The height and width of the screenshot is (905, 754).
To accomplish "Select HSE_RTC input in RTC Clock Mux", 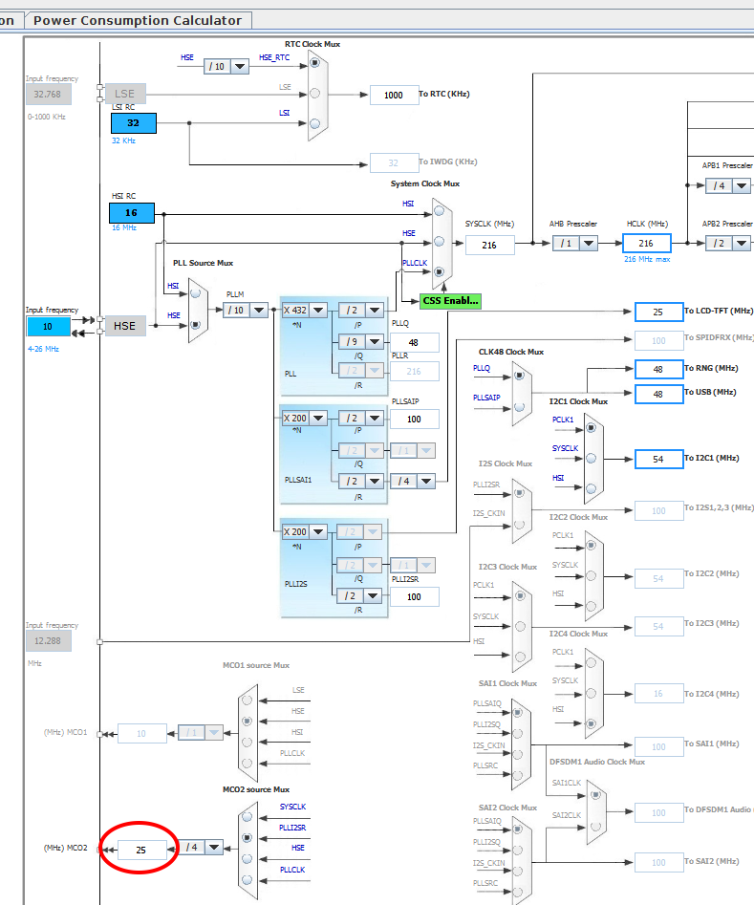I will (314, 62).
